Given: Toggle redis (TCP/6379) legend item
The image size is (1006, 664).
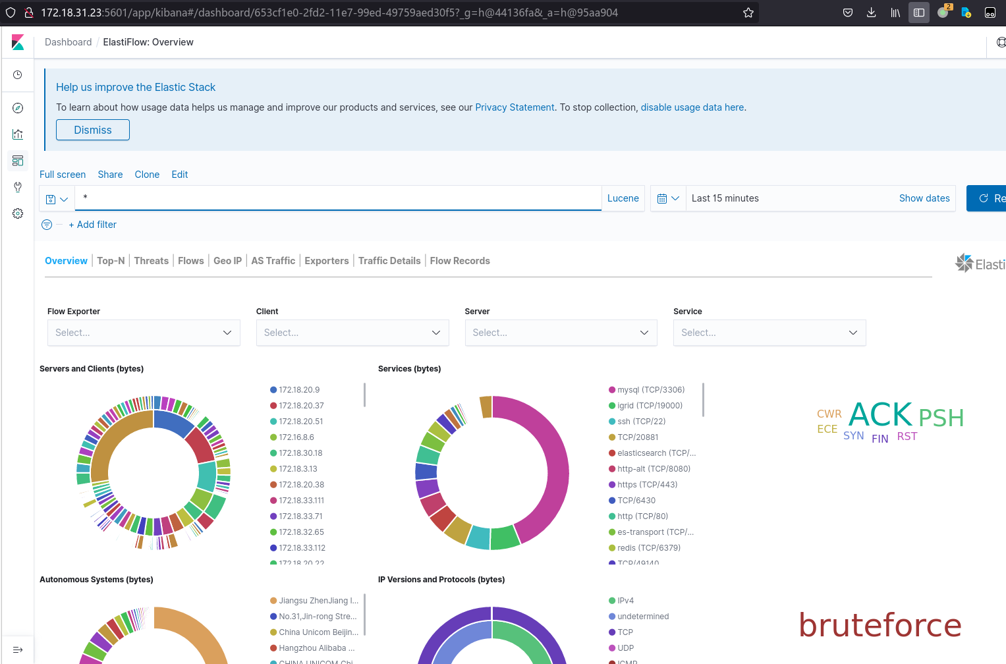Looking at the screenshot, I should tap(644, 548).
